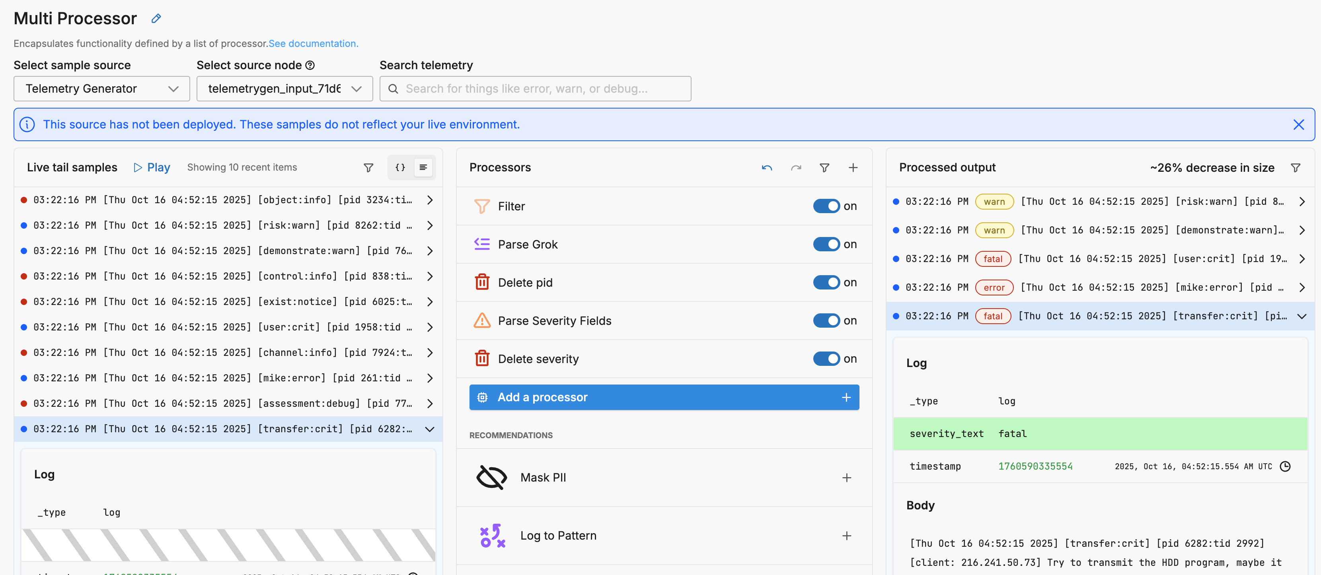Add the Log to Pattern recommendation
Screen dimensions: 1321x575
pyautogui.click(x=846, y=536)
